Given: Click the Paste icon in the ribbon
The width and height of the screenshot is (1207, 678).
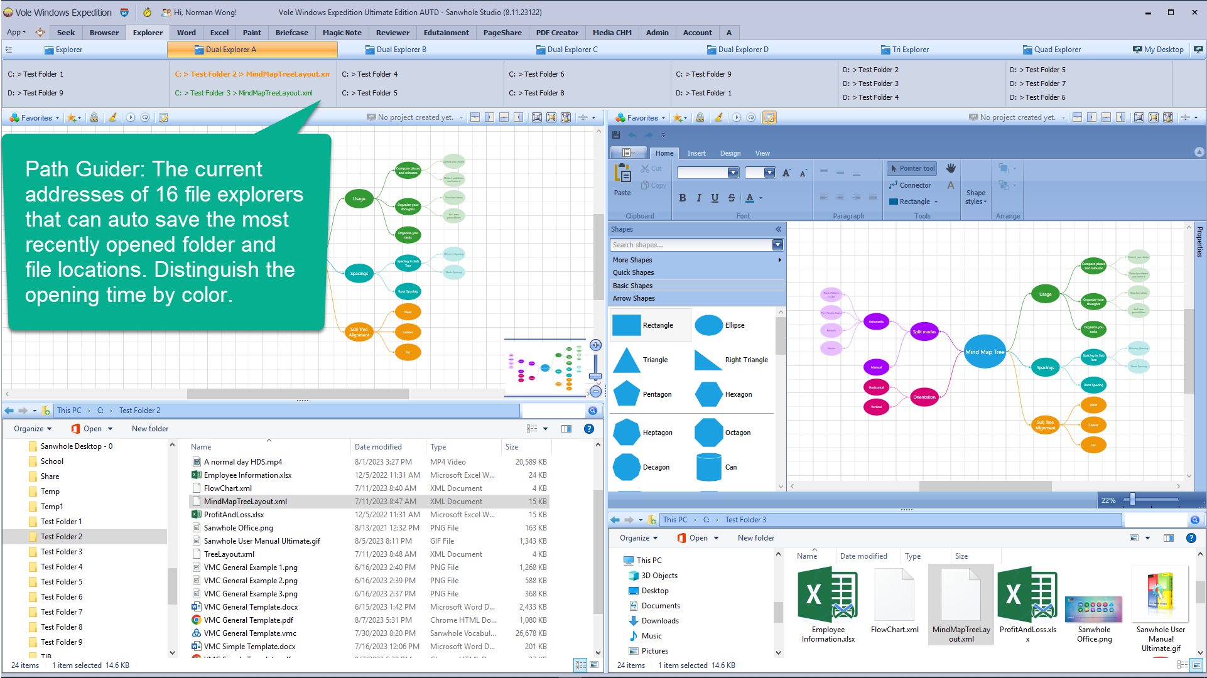Looking at the screenshot, I should click(x=622, y=173).
